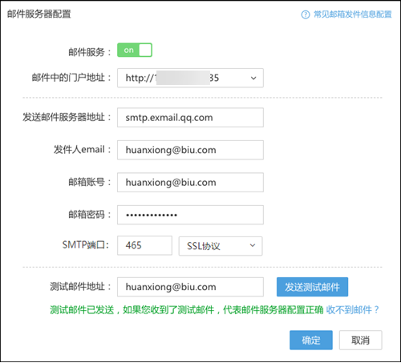Click the 邮箱账号 input field
This screenshot has height=363, width=401.
coord(190,183)
